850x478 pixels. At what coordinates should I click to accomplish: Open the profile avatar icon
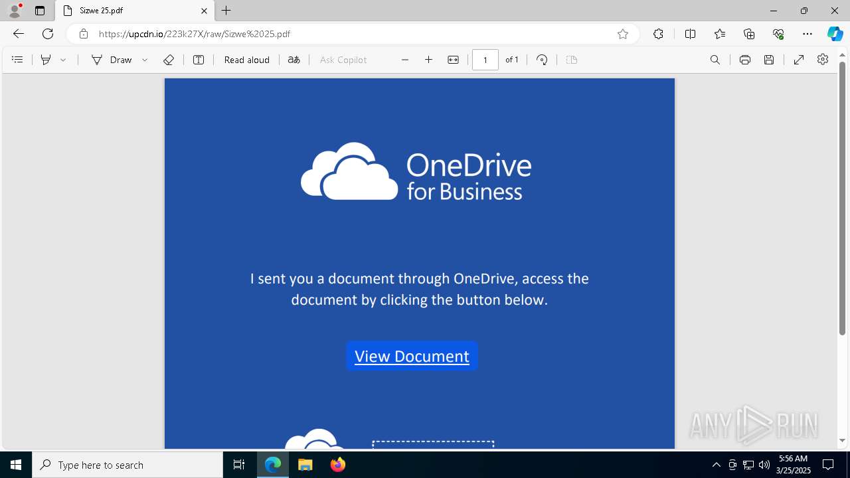(15, 11)
